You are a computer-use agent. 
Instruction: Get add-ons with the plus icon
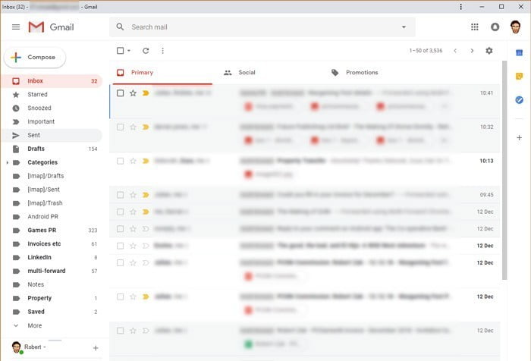click(519, 137)
